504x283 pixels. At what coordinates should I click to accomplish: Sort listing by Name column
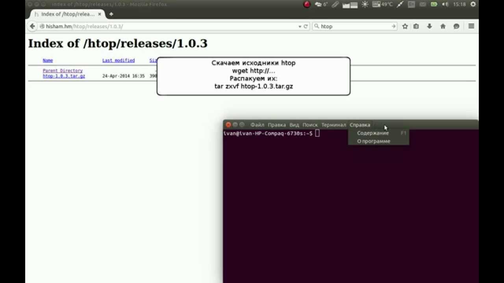coord(48,61)
